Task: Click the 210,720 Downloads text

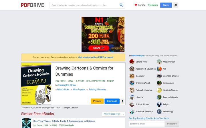Action: pos(96,81)
